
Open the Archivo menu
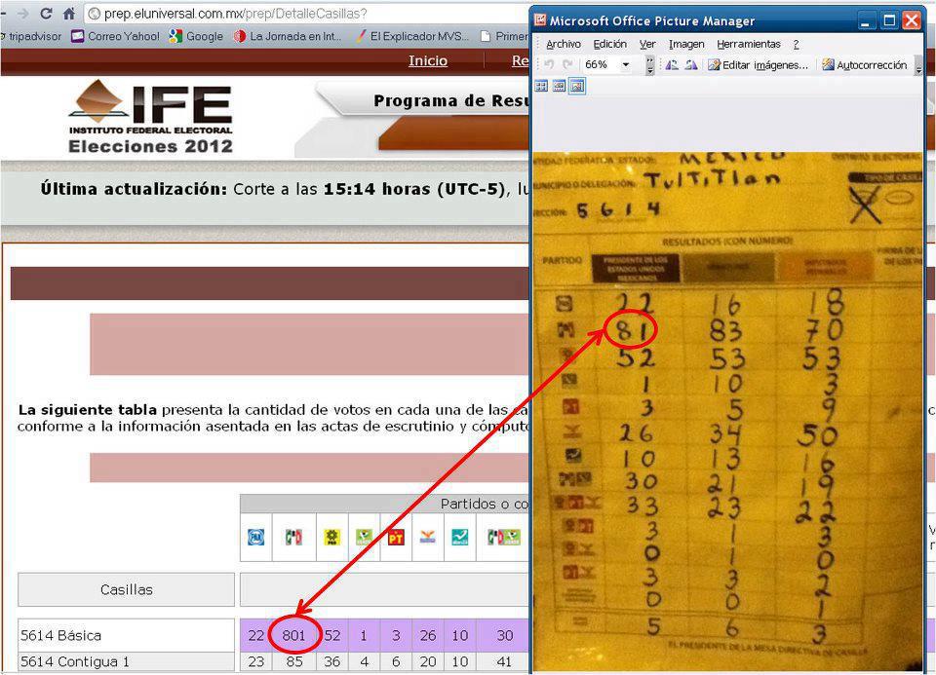coord(563,44)
